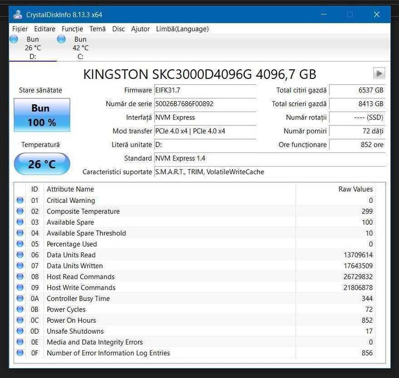Switch to next disk with arrow button
The height and width of the screenshot is (378, 399).
(379, 74)
